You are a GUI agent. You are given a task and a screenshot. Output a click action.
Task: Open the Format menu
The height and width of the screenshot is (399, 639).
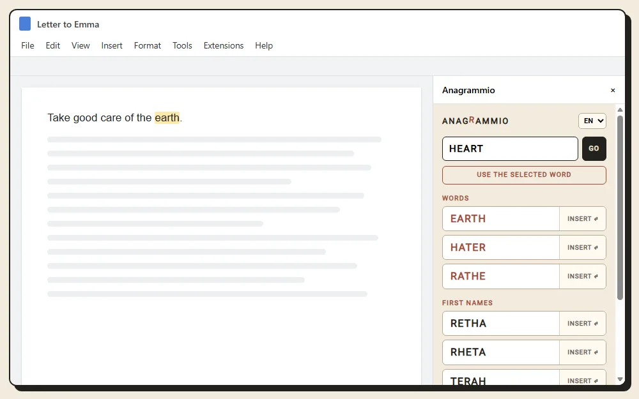click(148, 45)
